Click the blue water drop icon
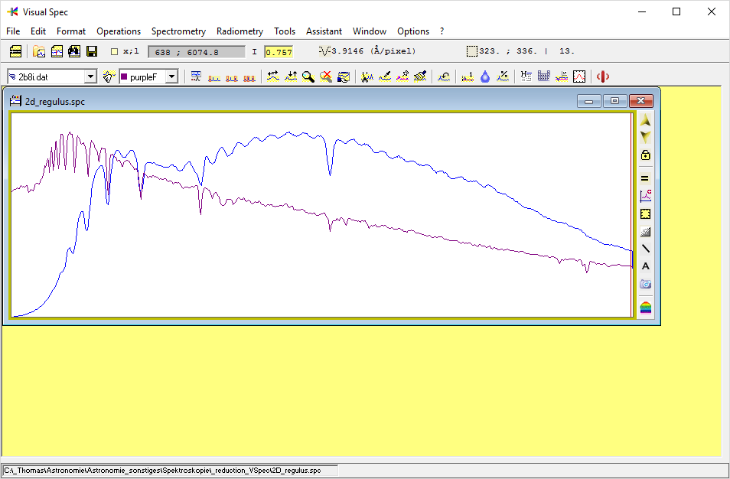The width and height of the screenshot is (730, 479). point(485,77)
